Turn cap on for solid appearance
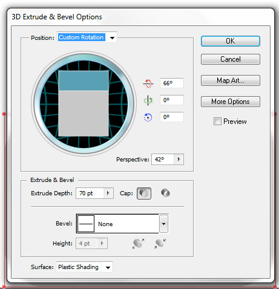 click(x=144, y=193)
